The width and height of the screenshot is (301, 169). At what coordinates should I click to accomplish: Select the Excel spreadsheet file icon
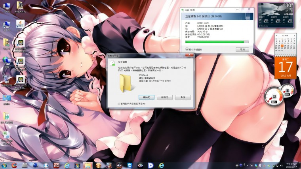coord(6,138)
